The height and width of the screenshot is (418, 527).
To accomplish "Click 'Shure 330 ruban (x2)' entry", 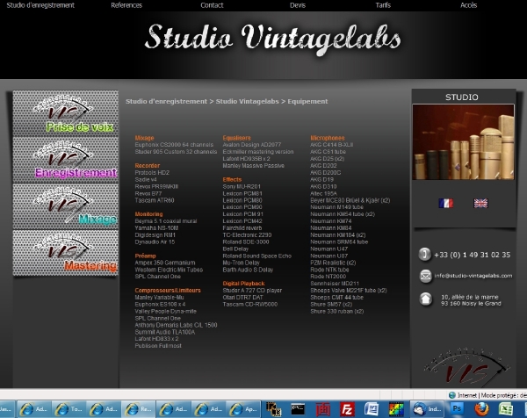I will coord(336,311).
